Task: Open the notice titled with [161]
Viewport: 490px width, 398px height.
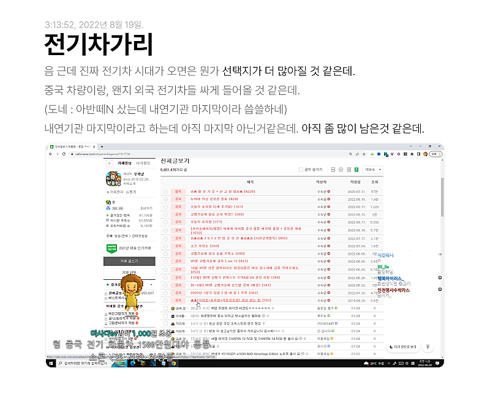Action: click(x=217, y=207)
